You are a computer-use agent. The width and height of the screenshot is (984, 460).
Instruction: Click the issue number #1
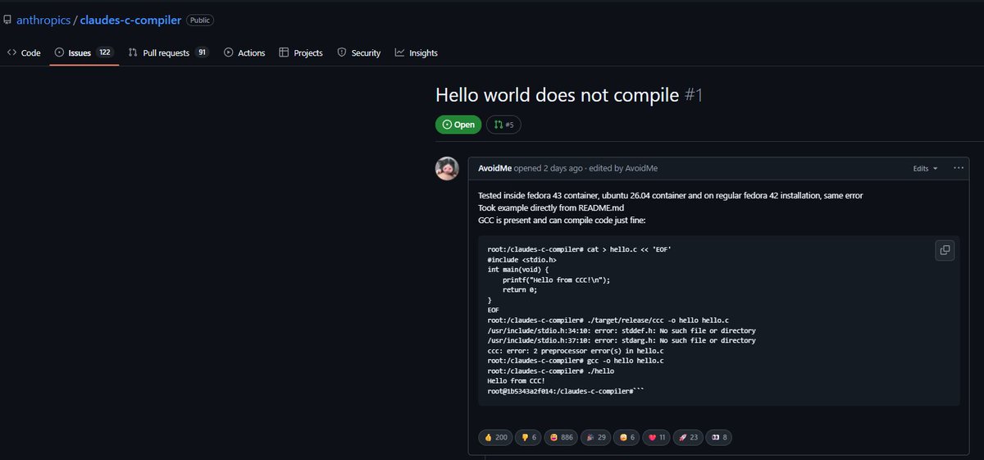click(x=694, y=95)
